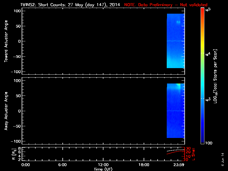Click the 'Away Actuator Angle' axis label
The width and height of the screenshot is (228, 171).
point(6,111)
